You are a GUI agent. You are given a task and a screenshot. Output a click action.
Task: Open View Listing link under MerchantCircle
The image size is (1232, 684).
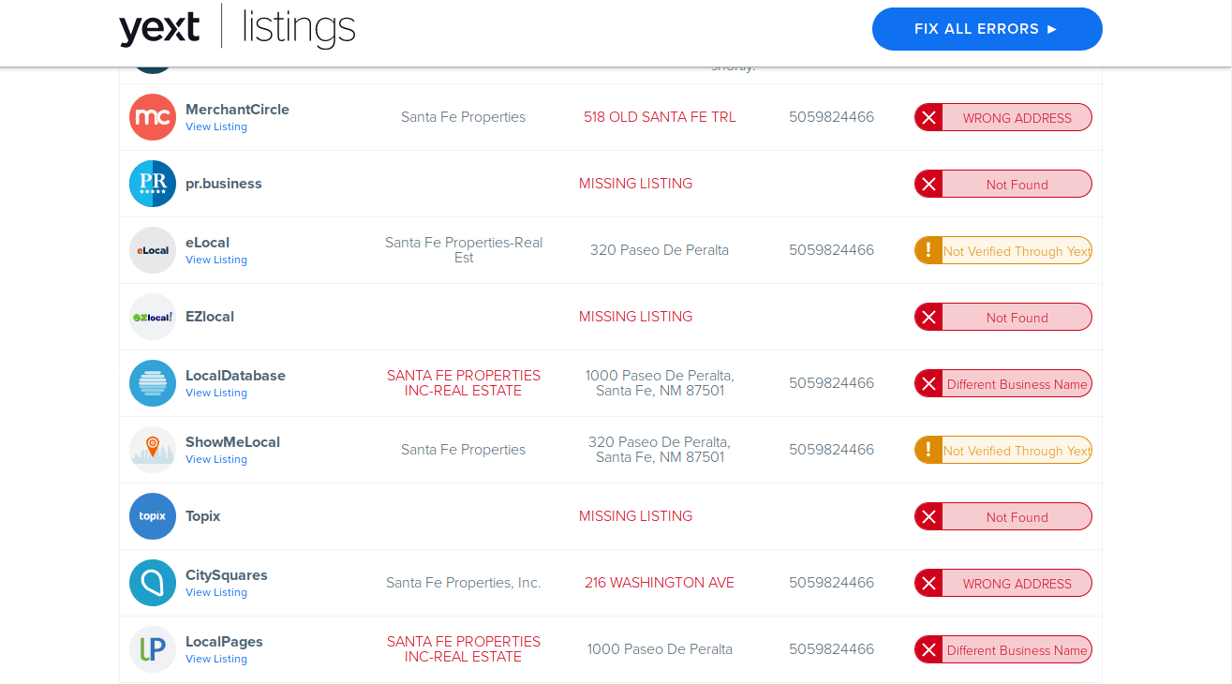(216, 127)
